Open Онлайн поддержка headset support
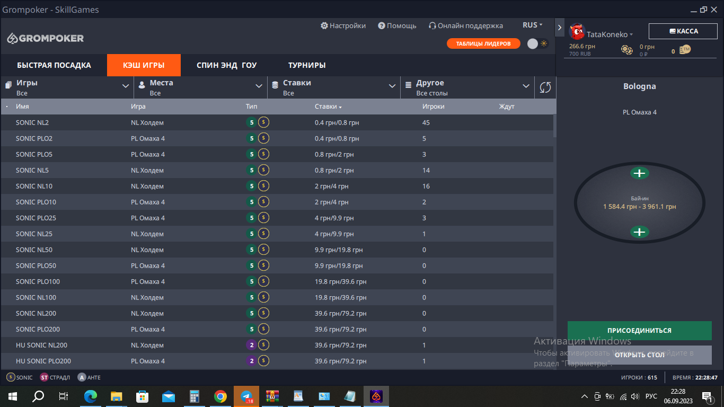 click(x=466, y=25)
